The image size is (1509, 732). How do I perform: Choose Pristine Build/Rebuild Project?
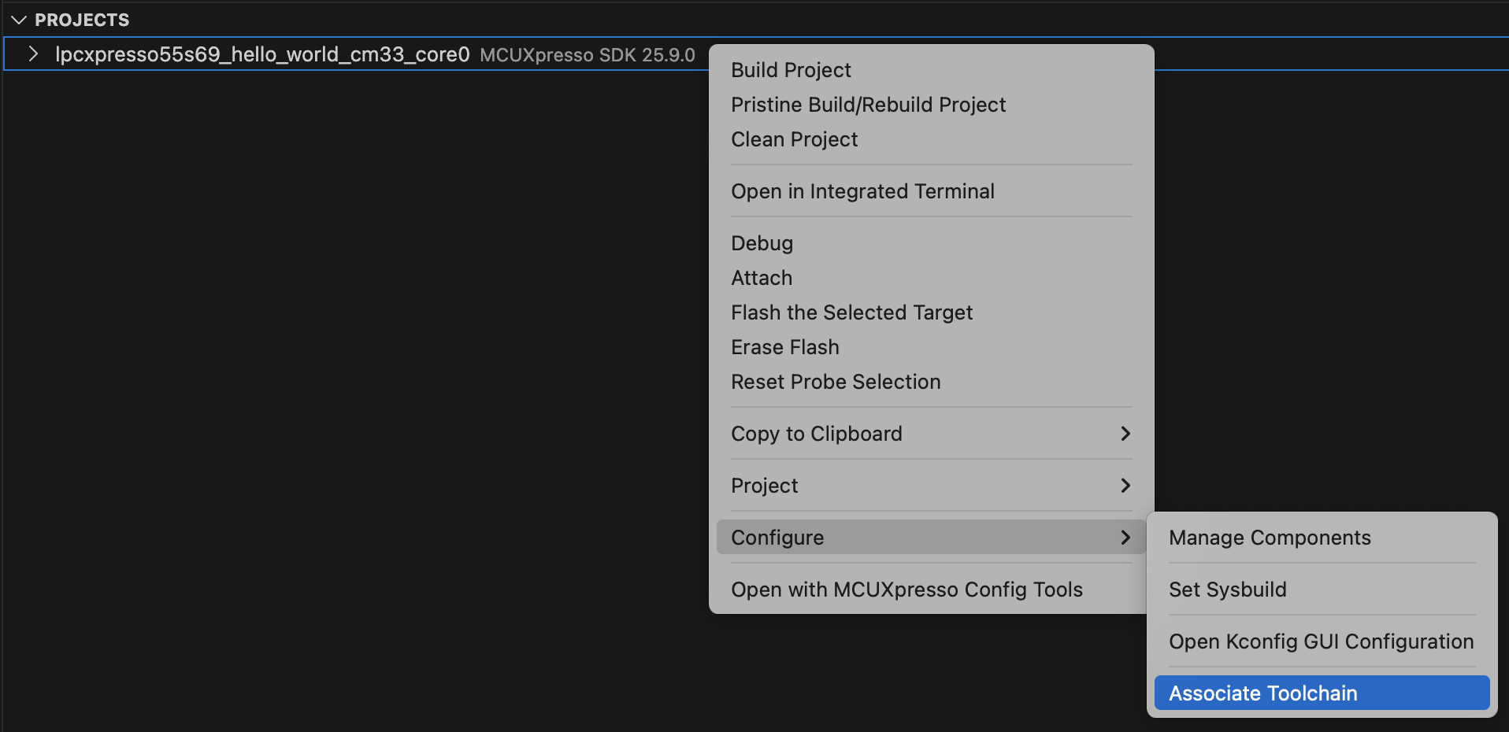tap(869, 105)
